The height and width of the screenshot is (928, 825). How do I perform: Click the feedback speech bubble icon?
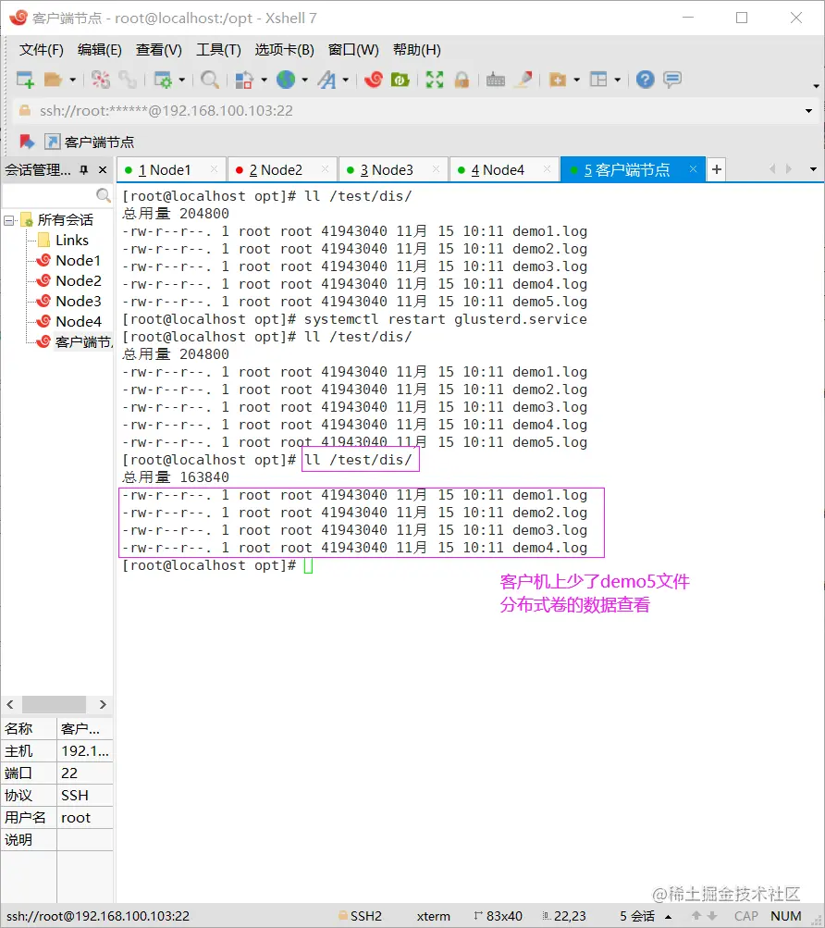click(x=672, y=80)
